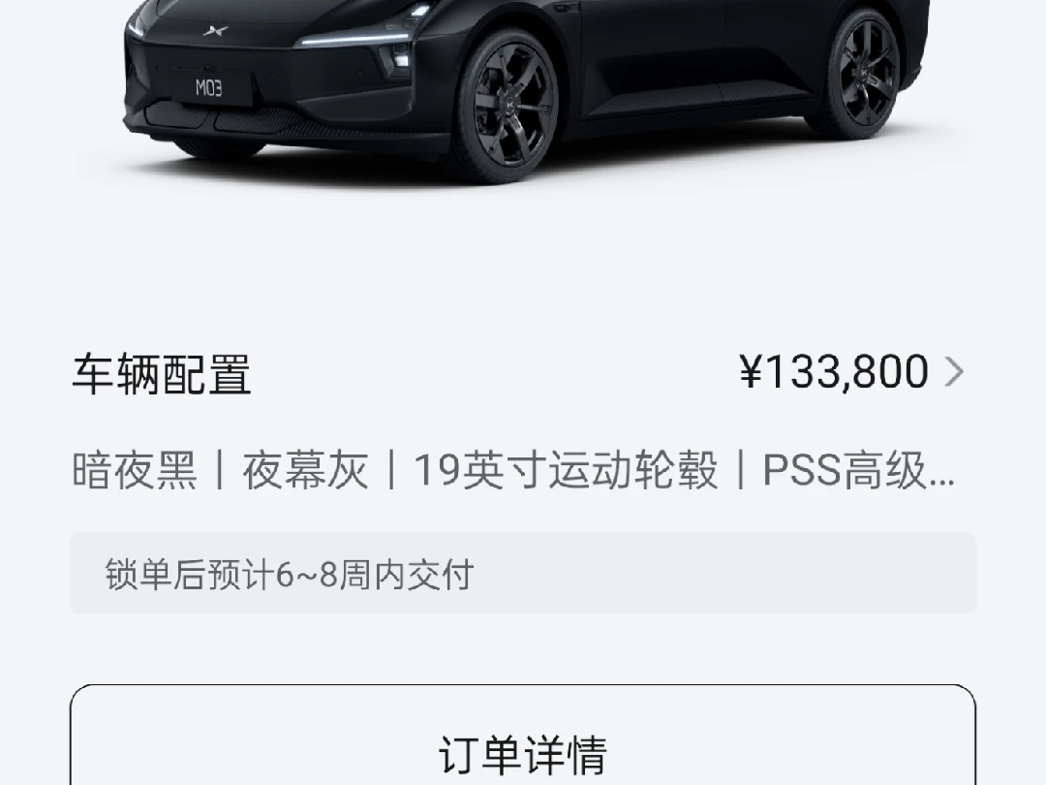
Task: Click the LED headlight strip on car
Action: [354, 38]
